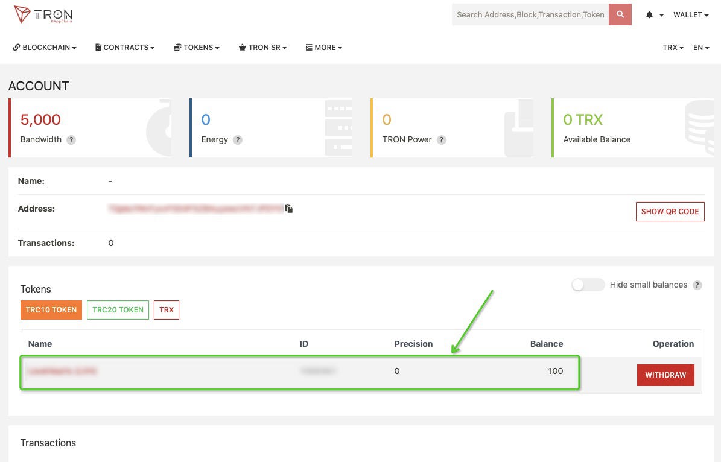Click the red search magnifier button

[x=620, y=14]
